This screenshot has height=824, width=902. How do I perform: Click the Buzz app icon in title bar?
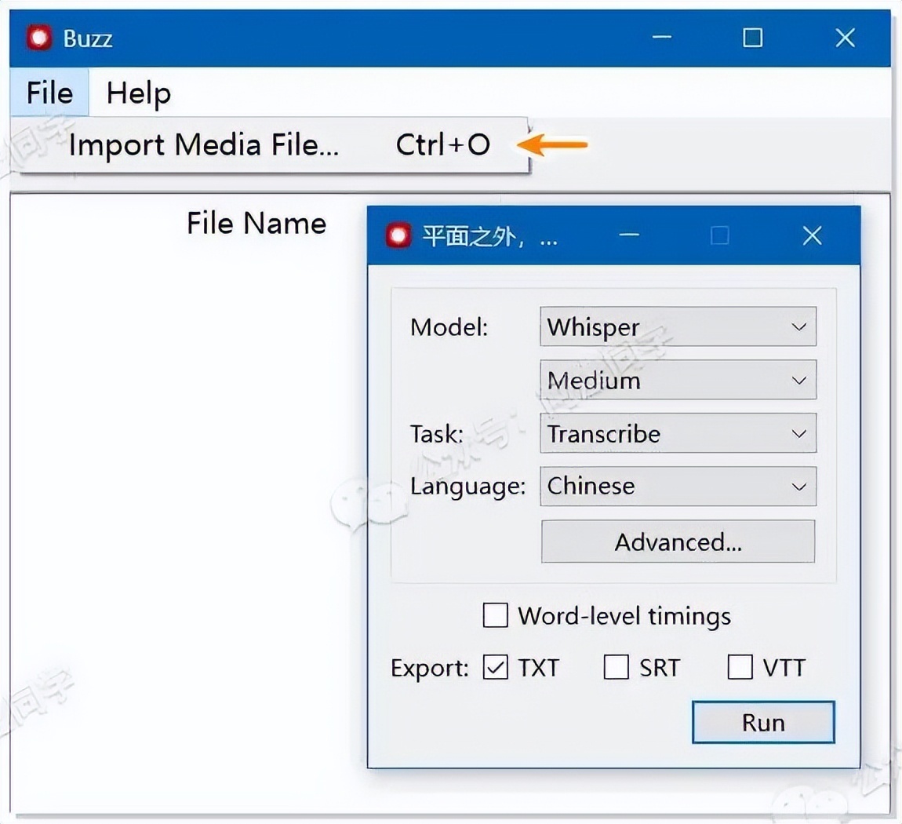coord(38,38)
